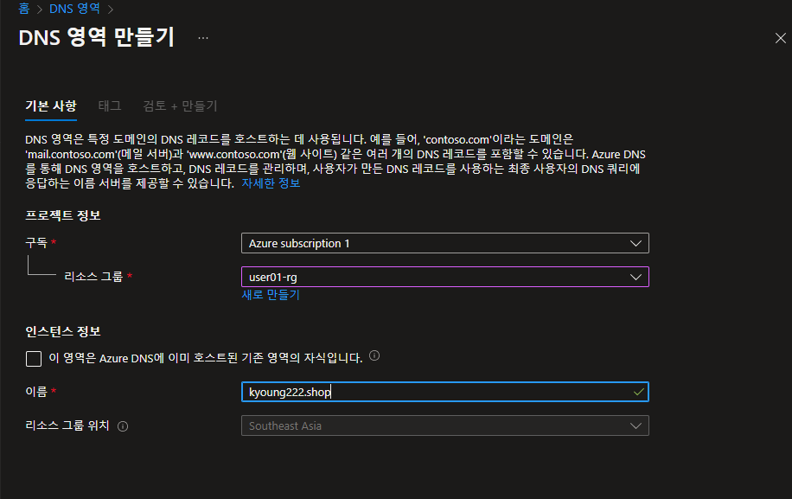
Task: Switch to the 태그 tab
Action: pos(110,106)
